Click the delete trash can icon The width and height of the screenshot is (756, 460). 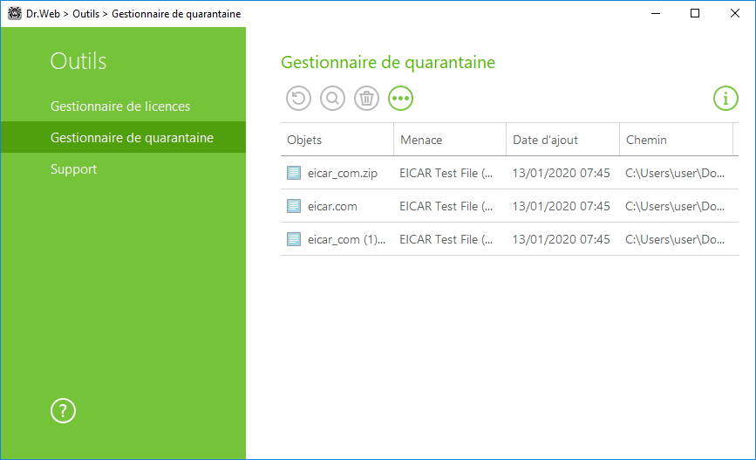pyautogui.click(x=366, y=99)
